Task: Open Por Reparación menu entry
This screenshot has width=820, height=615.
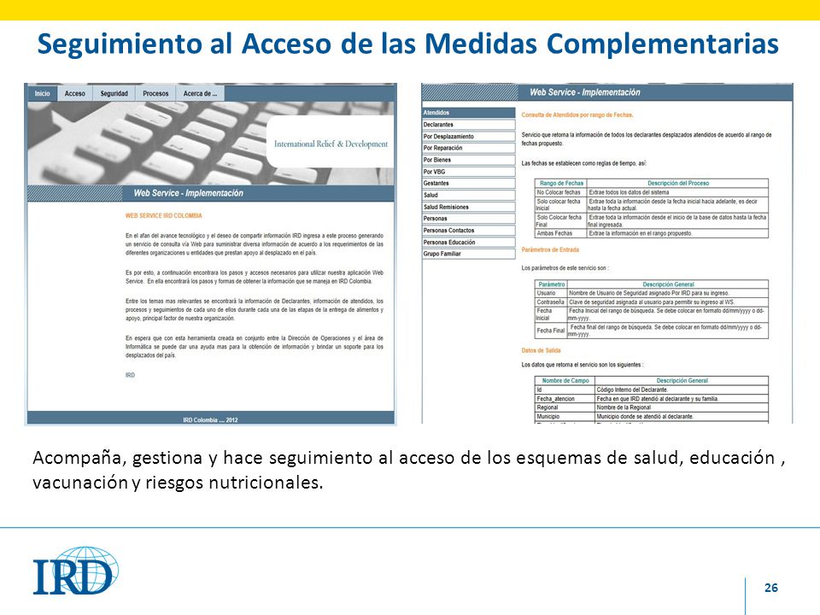Action: (x=469, y=148)
